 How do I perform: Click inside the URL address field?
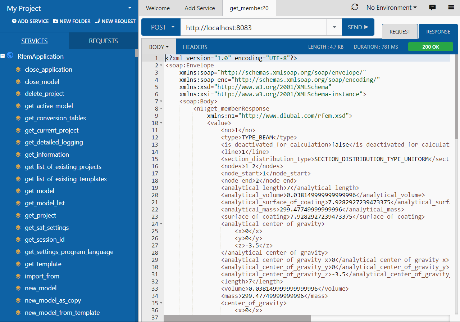(252, 27)
